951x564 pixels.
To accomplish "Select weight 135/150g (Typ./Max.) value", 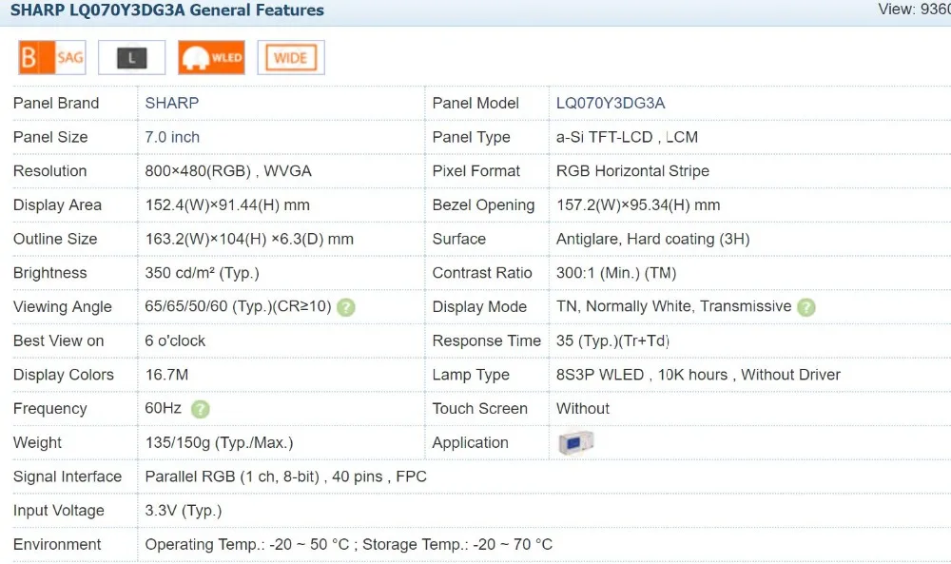I will 219,442.
